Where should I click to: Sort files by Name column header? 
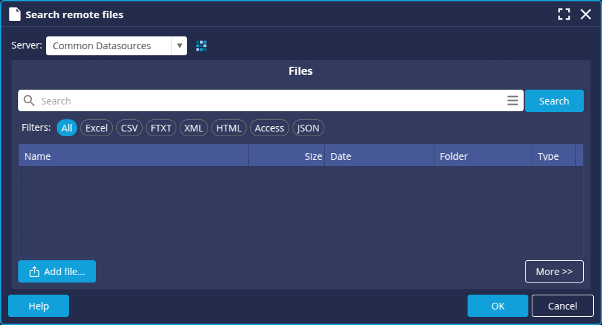(x=133, y=156)
